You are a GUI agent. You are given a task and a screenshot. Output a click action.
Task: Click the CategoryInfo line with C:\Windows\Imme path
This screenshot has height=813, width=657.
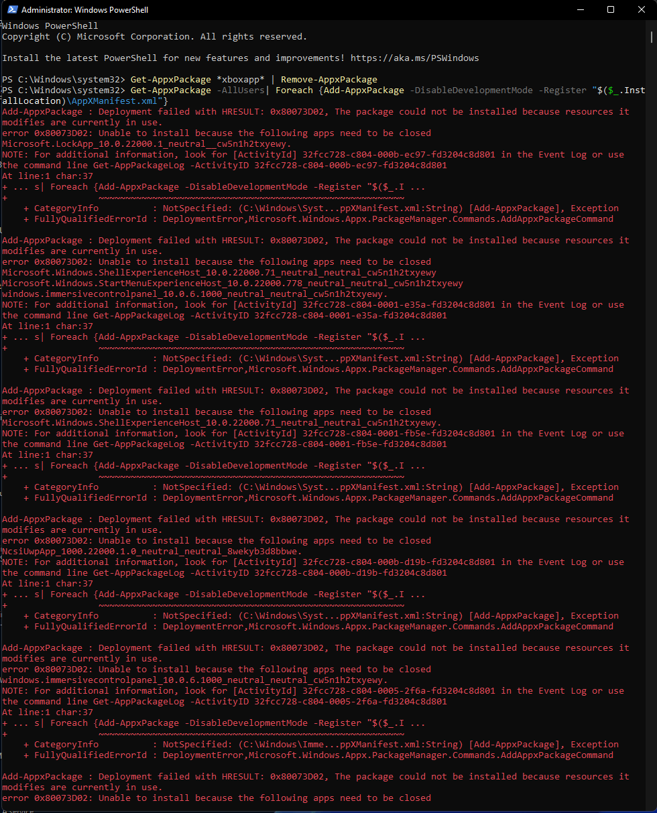pyautogui.click(x=321, y=744)
